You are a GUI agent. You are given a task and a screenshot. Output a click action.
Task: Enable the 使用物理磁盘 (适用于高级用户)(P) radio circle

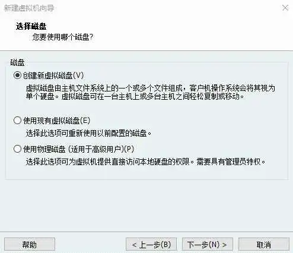click(x=17, y=148)
